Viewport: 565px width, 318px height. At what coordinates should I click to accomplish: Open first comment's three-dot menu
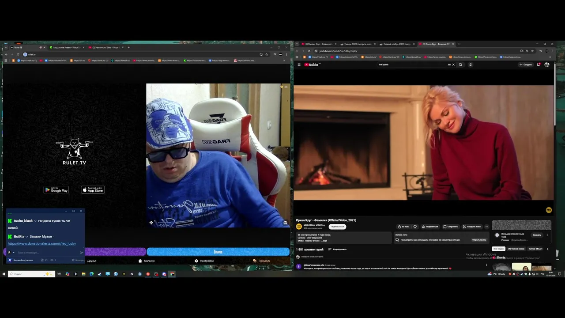(x=486, y=265)
